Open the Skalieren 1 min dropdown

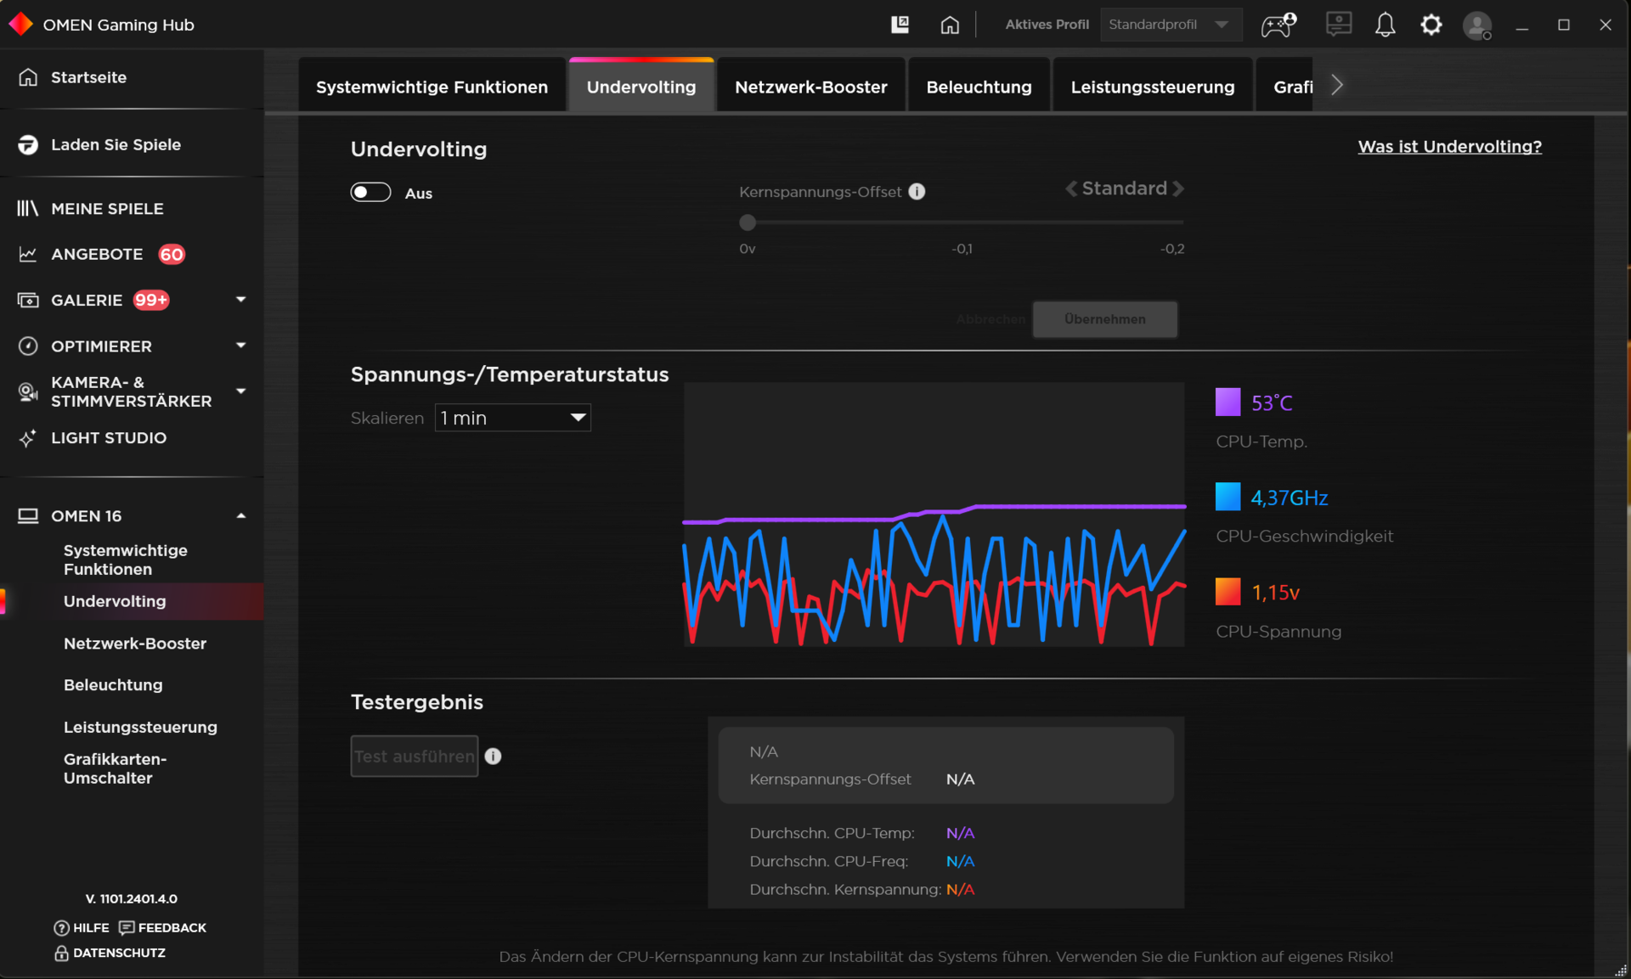(x=512, y=418)
